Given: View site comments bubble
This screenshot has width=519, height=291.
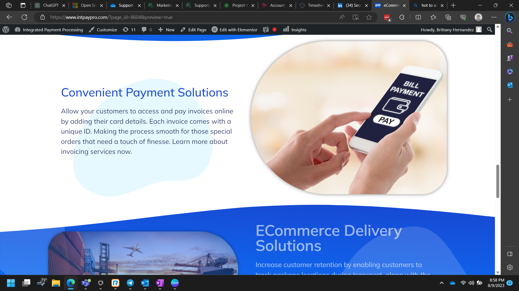Looking at the screenshot, I should tap(146, 30).
